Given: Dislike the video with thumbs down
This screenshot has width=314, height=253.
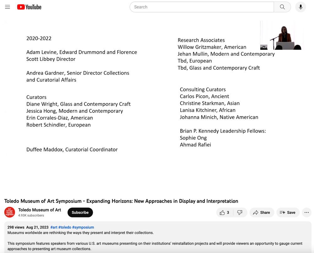Looking at the screenshot, I should pos(240,212).
